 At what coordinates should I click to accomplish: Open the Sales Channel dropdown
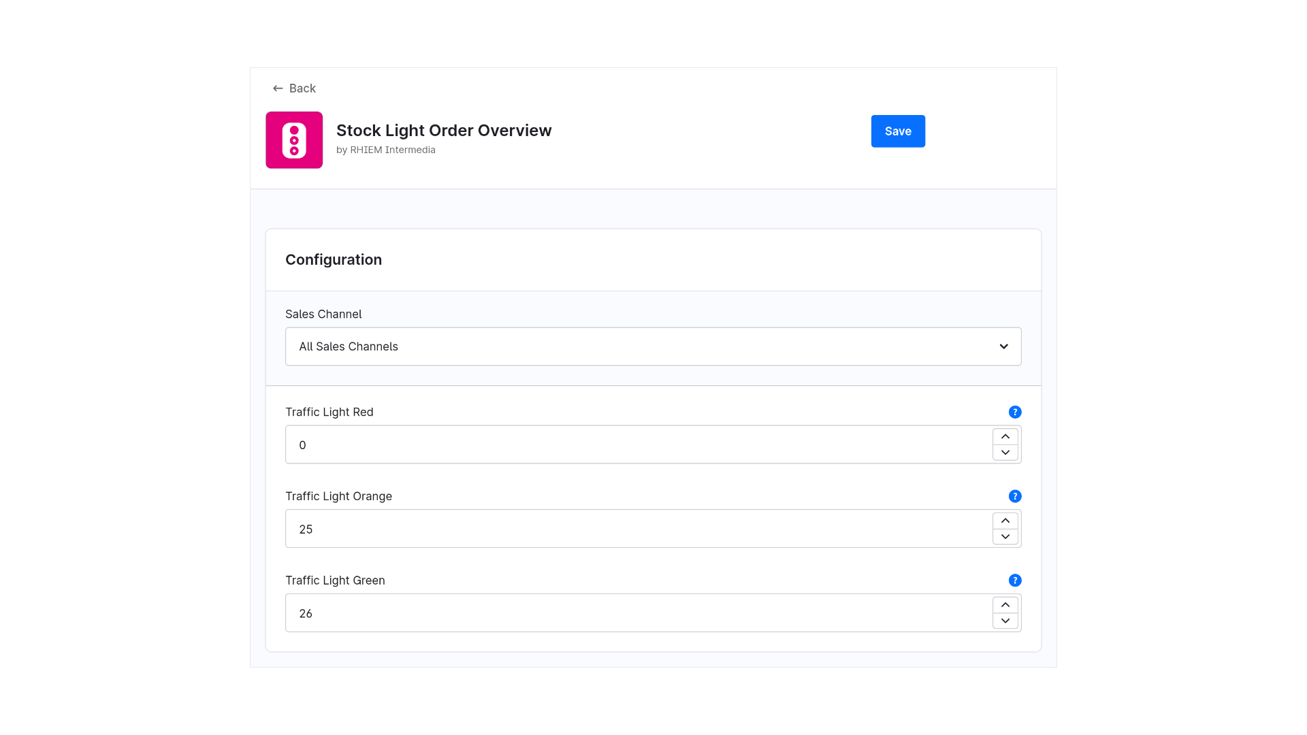tap(653, 346)
